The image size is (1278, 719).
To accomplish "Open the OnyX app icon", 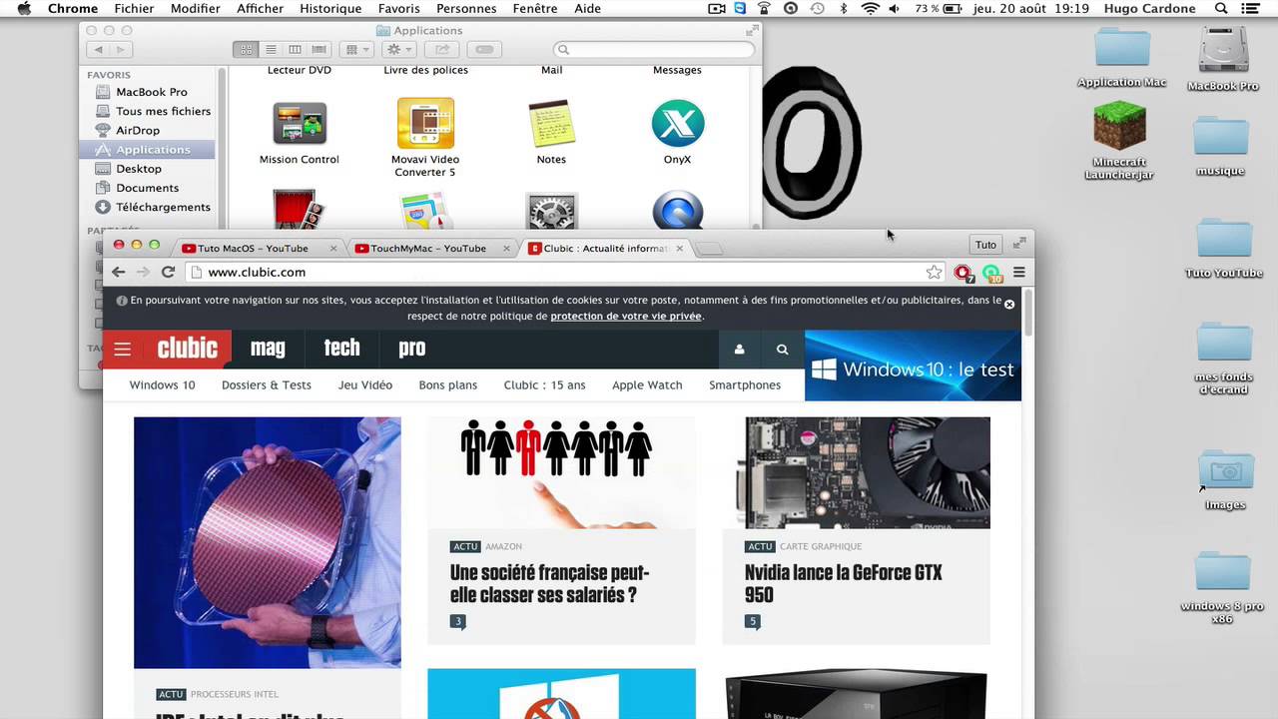I will click(x=678, y=123).
